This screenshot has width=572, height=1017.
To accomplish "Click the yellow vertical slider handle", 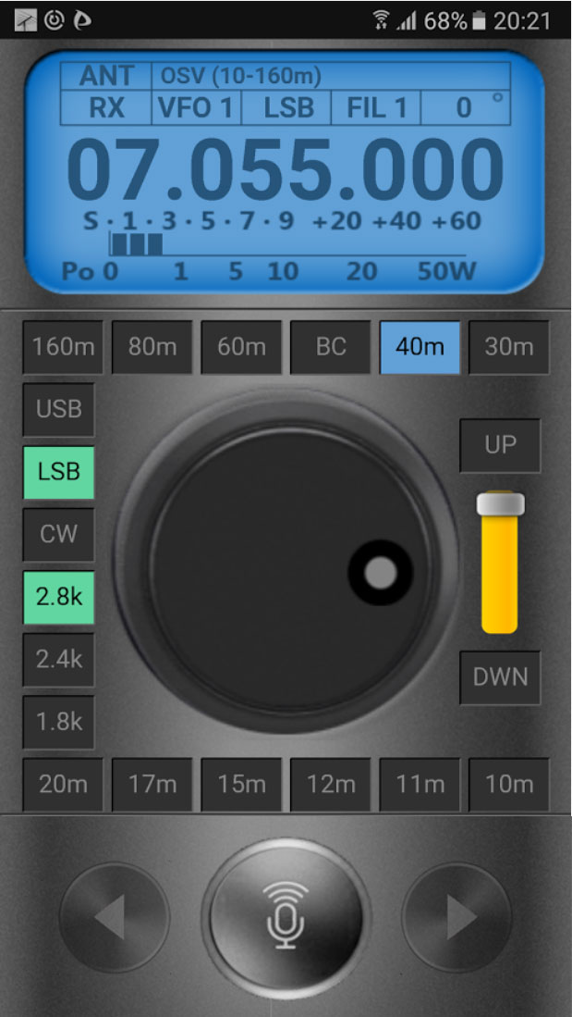I will click(500, 504).
